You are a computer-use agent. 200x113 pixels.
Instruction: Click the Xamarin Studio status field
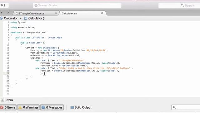tap(77, 5)
